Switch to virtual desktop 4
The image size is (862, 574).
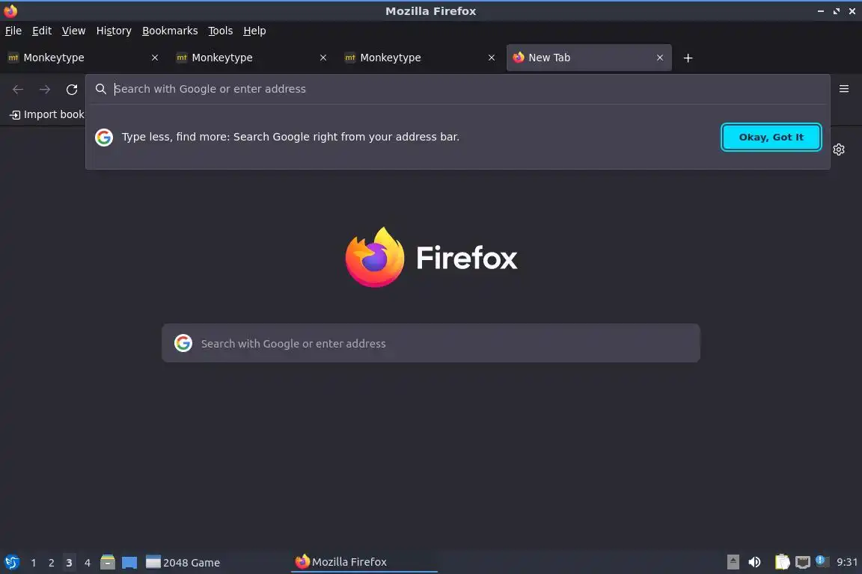point(87,563)
